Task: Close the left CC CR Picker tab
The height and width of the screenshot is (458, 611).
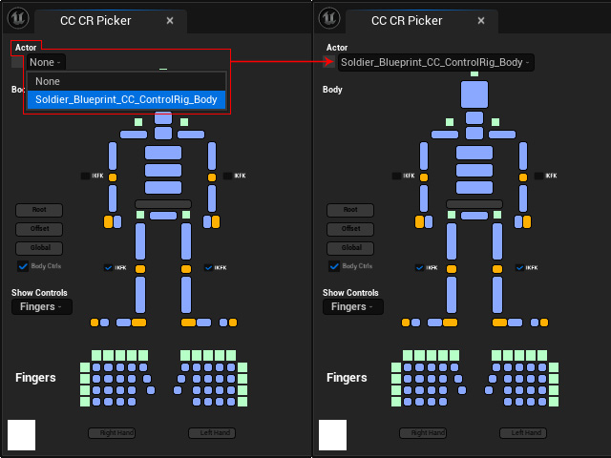Action: pyautogui.click(x=170, y=21)
